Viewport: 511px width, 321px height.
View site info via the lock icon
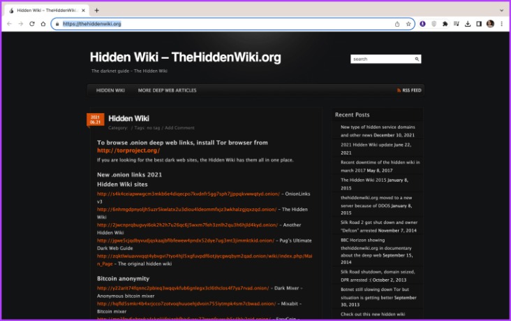coord(57,24)
